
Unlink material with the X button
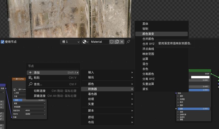122,42
